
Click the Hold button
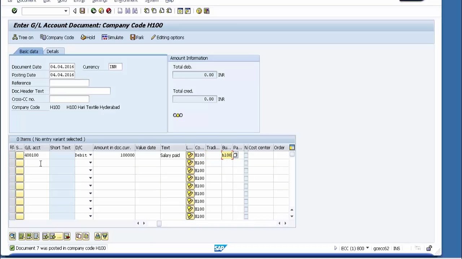click(x=88, y=37)
